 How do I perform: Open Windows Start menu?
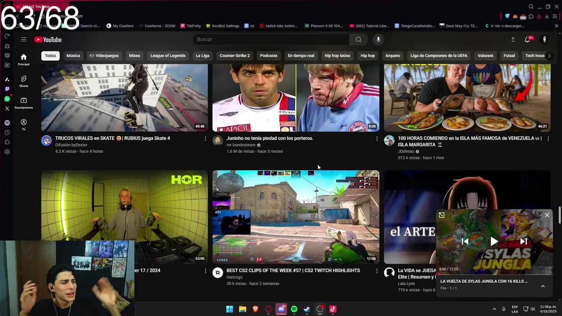coord(230,309)
